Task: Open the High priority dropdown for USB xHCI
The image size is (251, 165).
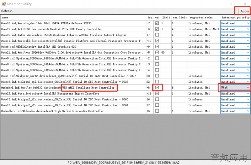Action: tap(235, 88)
